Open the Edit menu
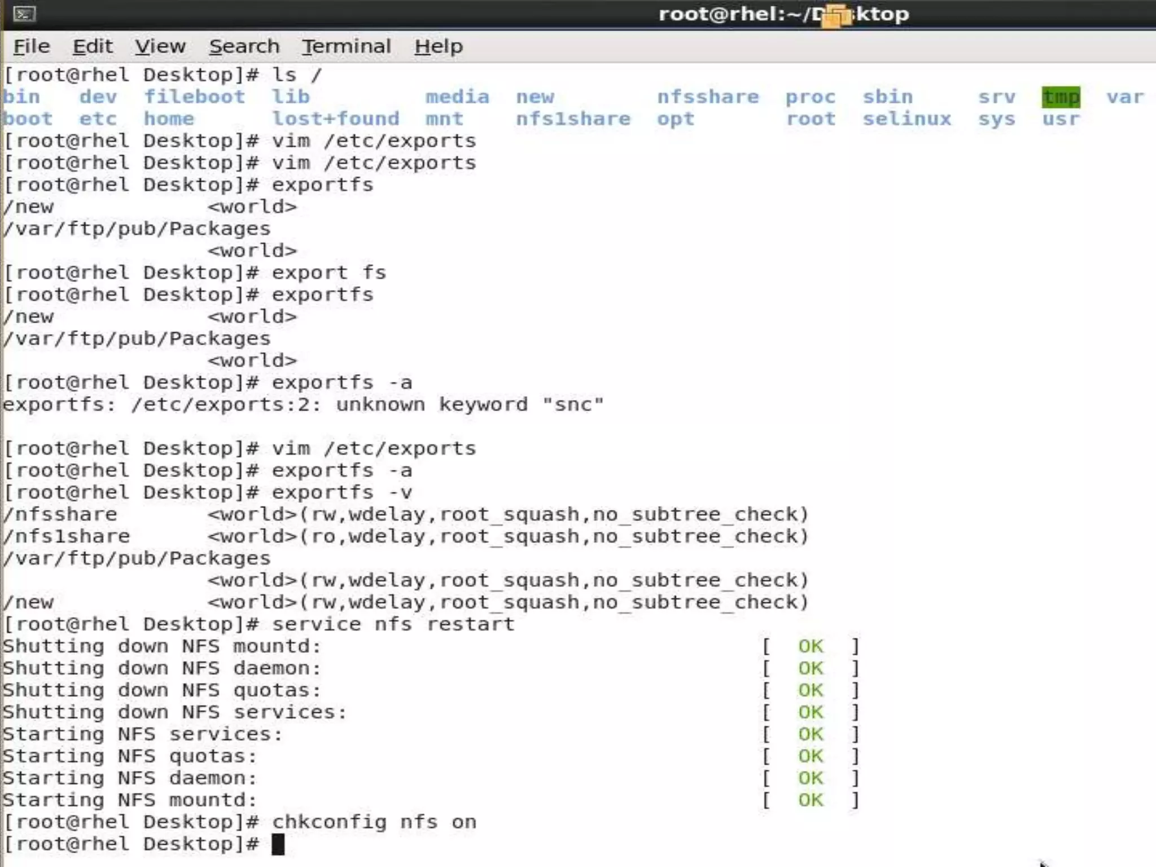 pyautogui.click(x=93, y=46)
